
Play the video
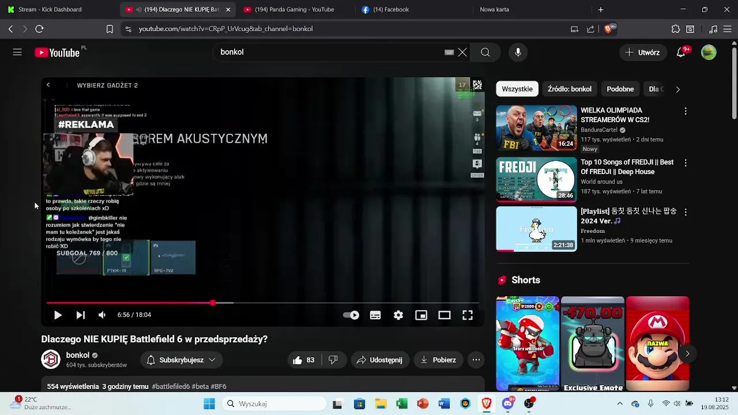[58, 315]
